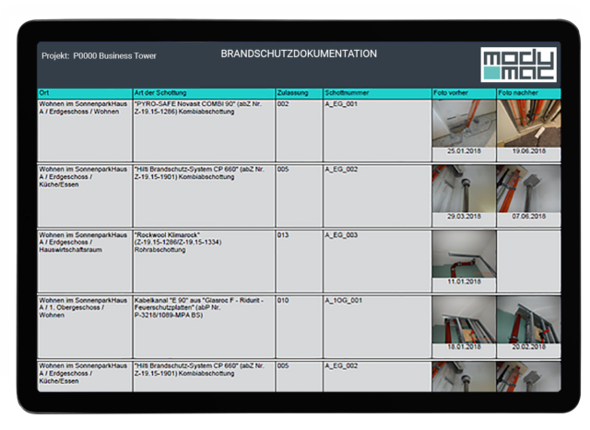The height and width of the screenshot is (430, 590).
Task: Click the 'Schottnummer' column header
Action: pos(376,93)
